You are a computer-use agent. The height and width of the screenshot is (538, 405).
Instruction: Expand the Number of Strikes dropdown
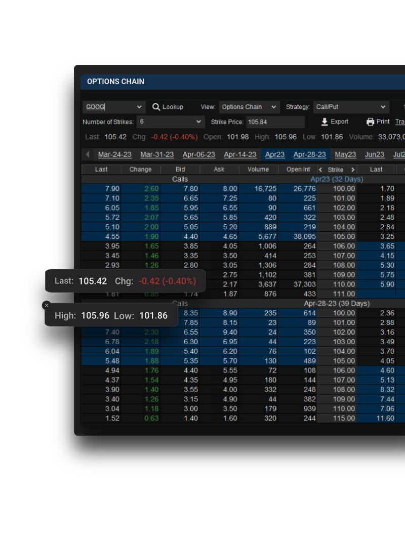[x=198, y=122]
